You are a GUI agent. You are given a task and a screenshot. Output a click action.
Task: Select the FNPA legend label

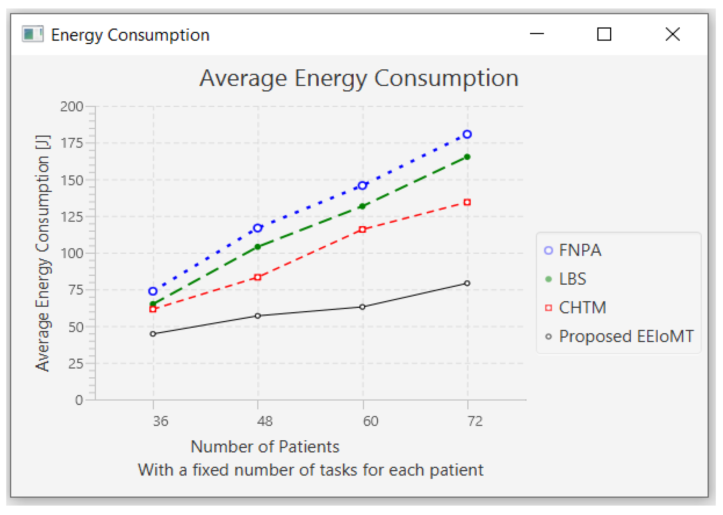(x=580, y=250)
